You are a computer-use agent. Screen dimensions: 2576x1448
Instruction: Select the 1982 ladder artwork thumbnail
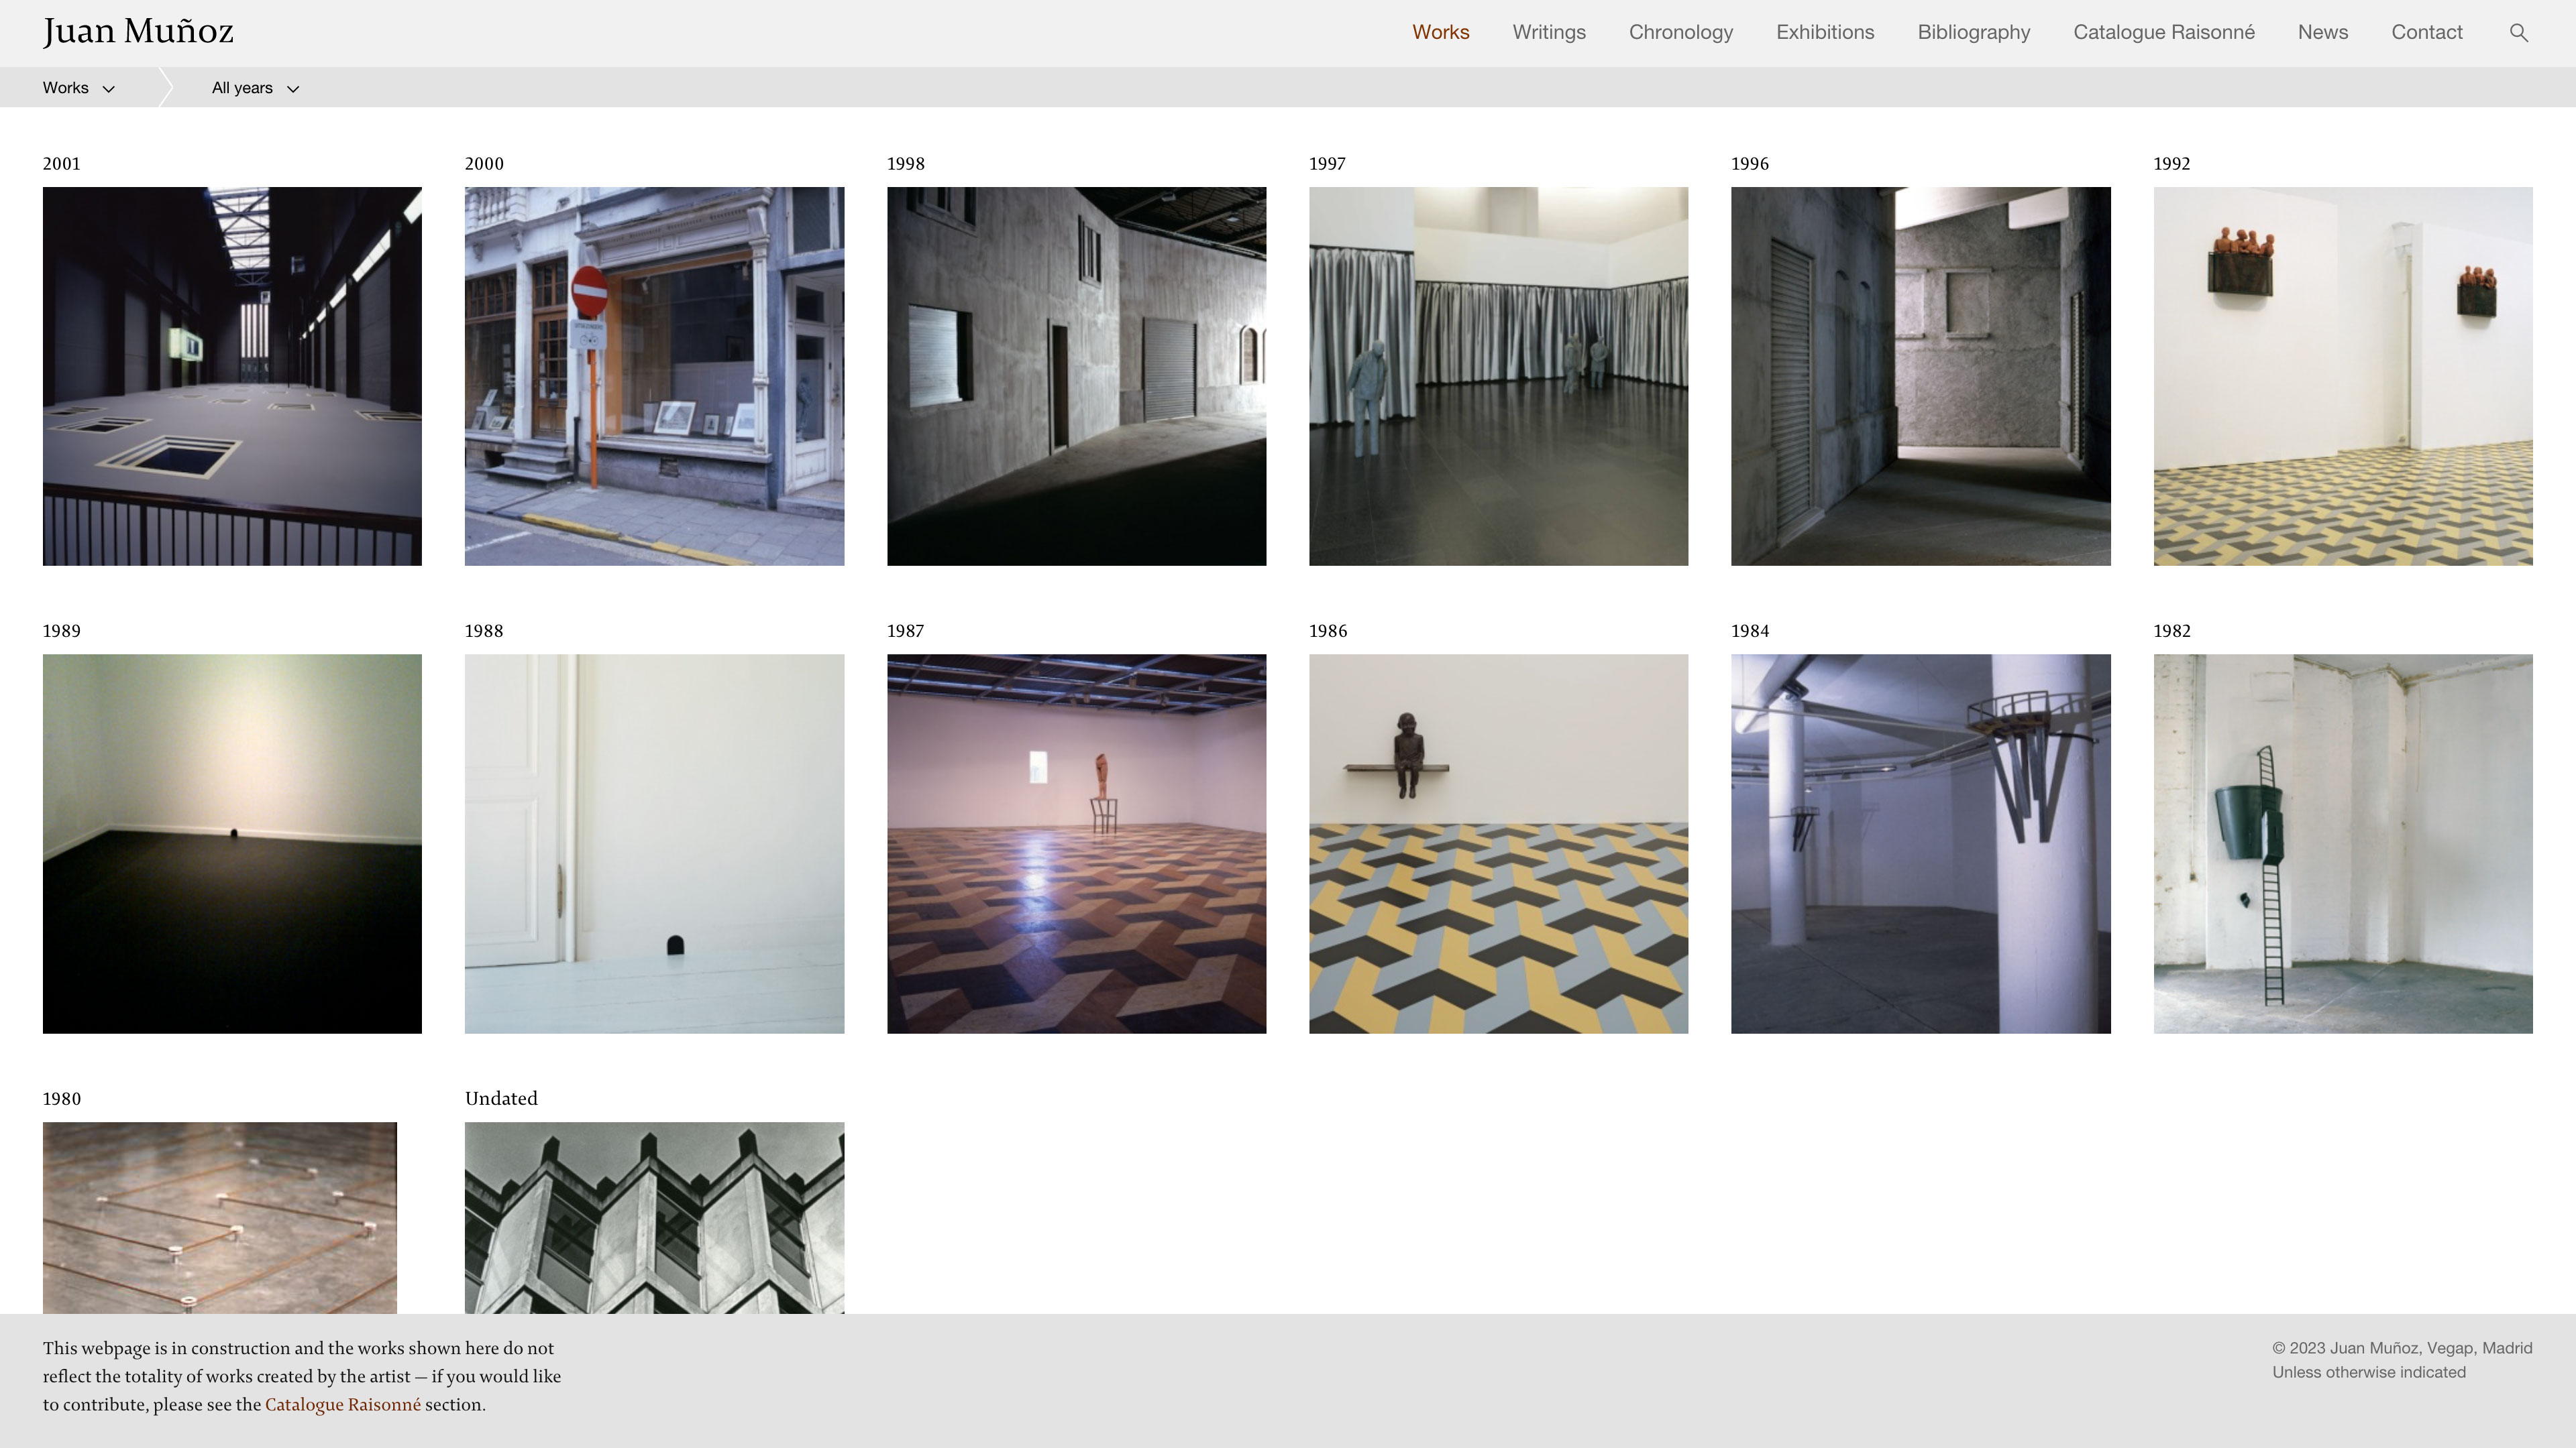click(2342, 843)
